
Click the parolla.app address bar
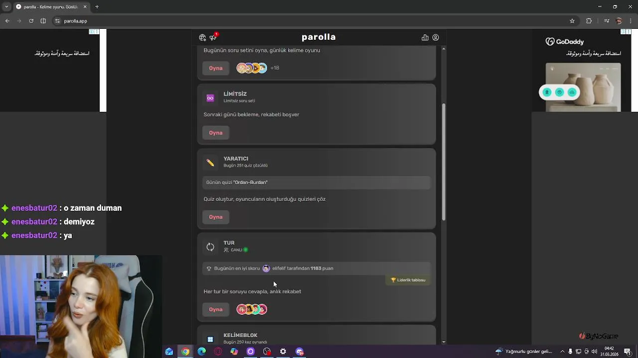coord(314,21)
